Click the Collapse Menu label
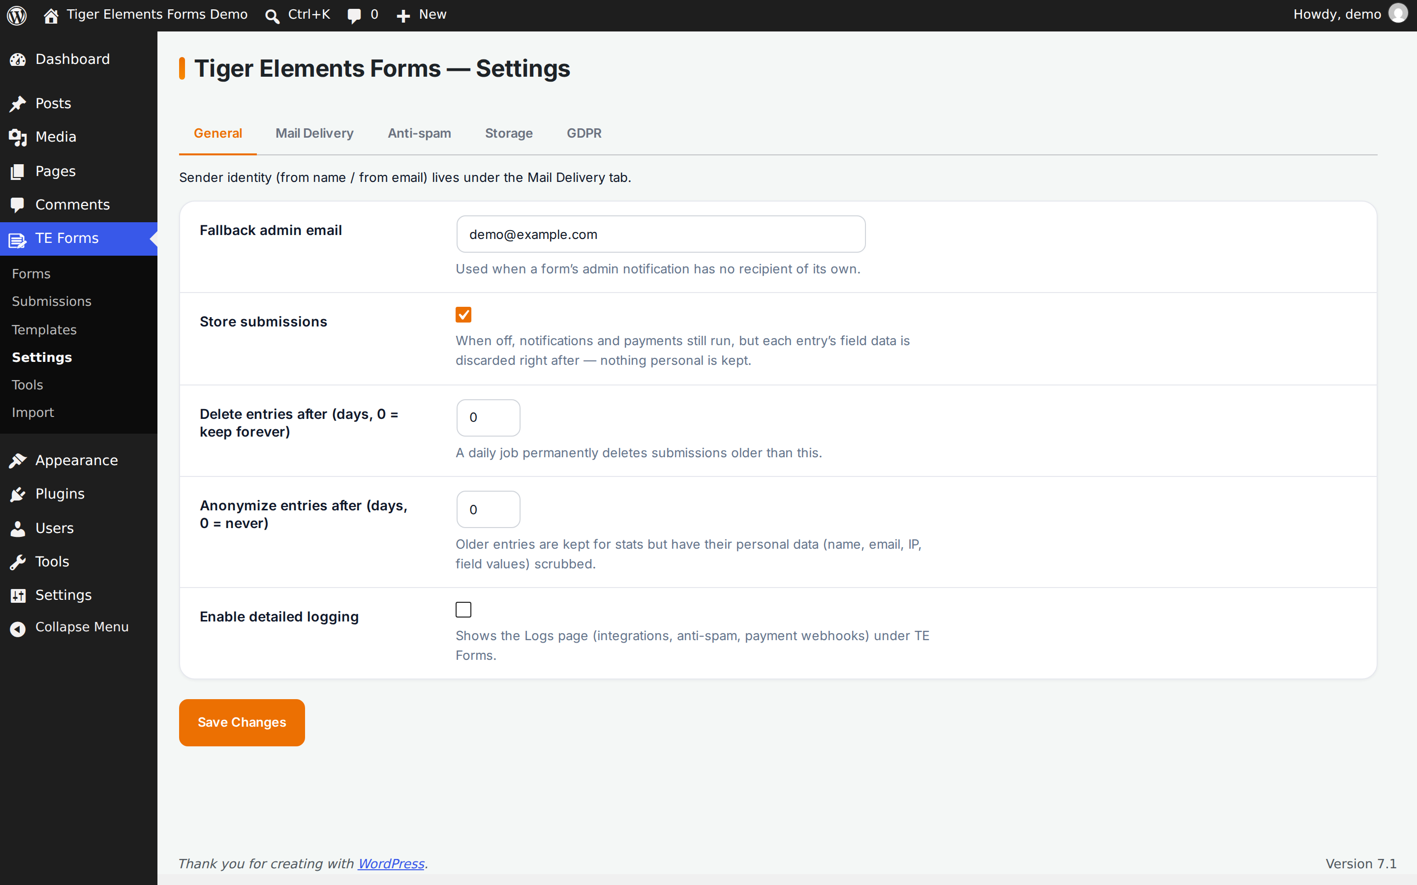This screenshot has height=885, width=1417. (x=82, y=627)
